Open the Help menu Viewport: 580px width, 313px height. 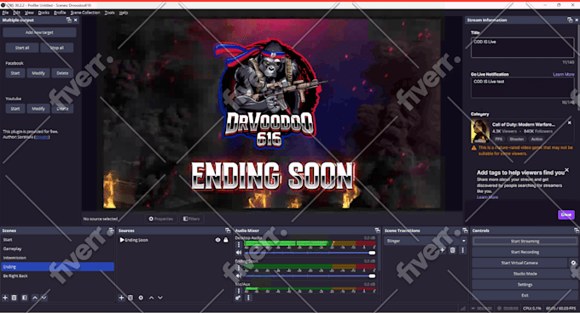[124, 13]
